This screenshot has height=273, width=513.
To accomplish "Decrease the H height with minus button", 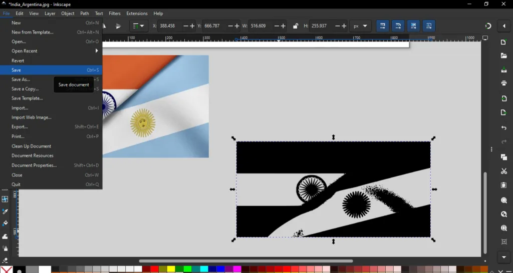I will tap(337, 26).
